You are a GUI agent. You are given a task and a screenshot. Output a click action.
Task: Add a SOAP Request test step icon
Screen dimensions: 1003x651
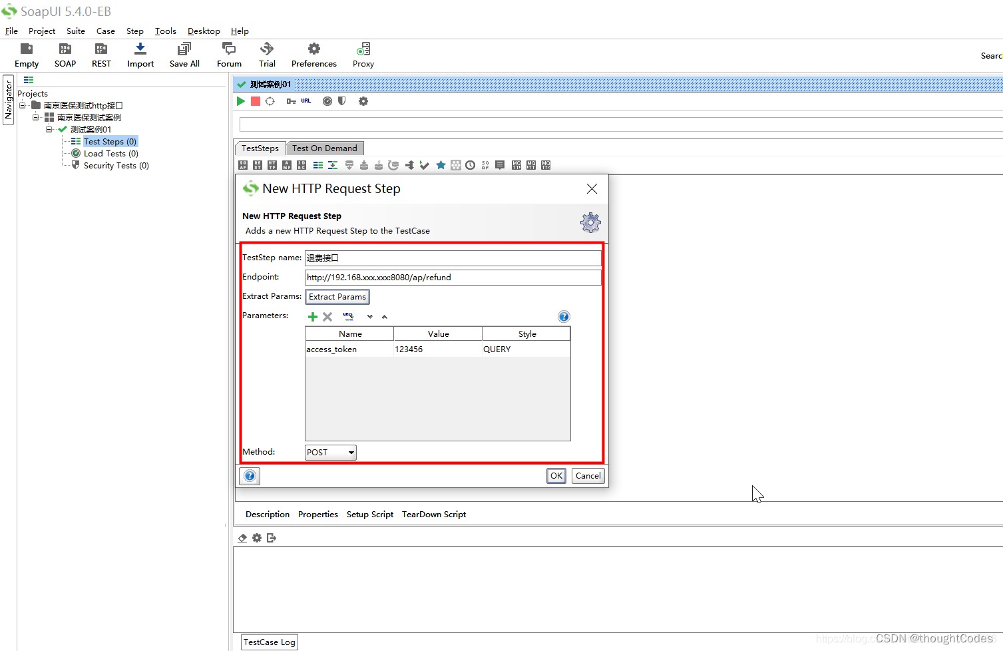[243, 165]
